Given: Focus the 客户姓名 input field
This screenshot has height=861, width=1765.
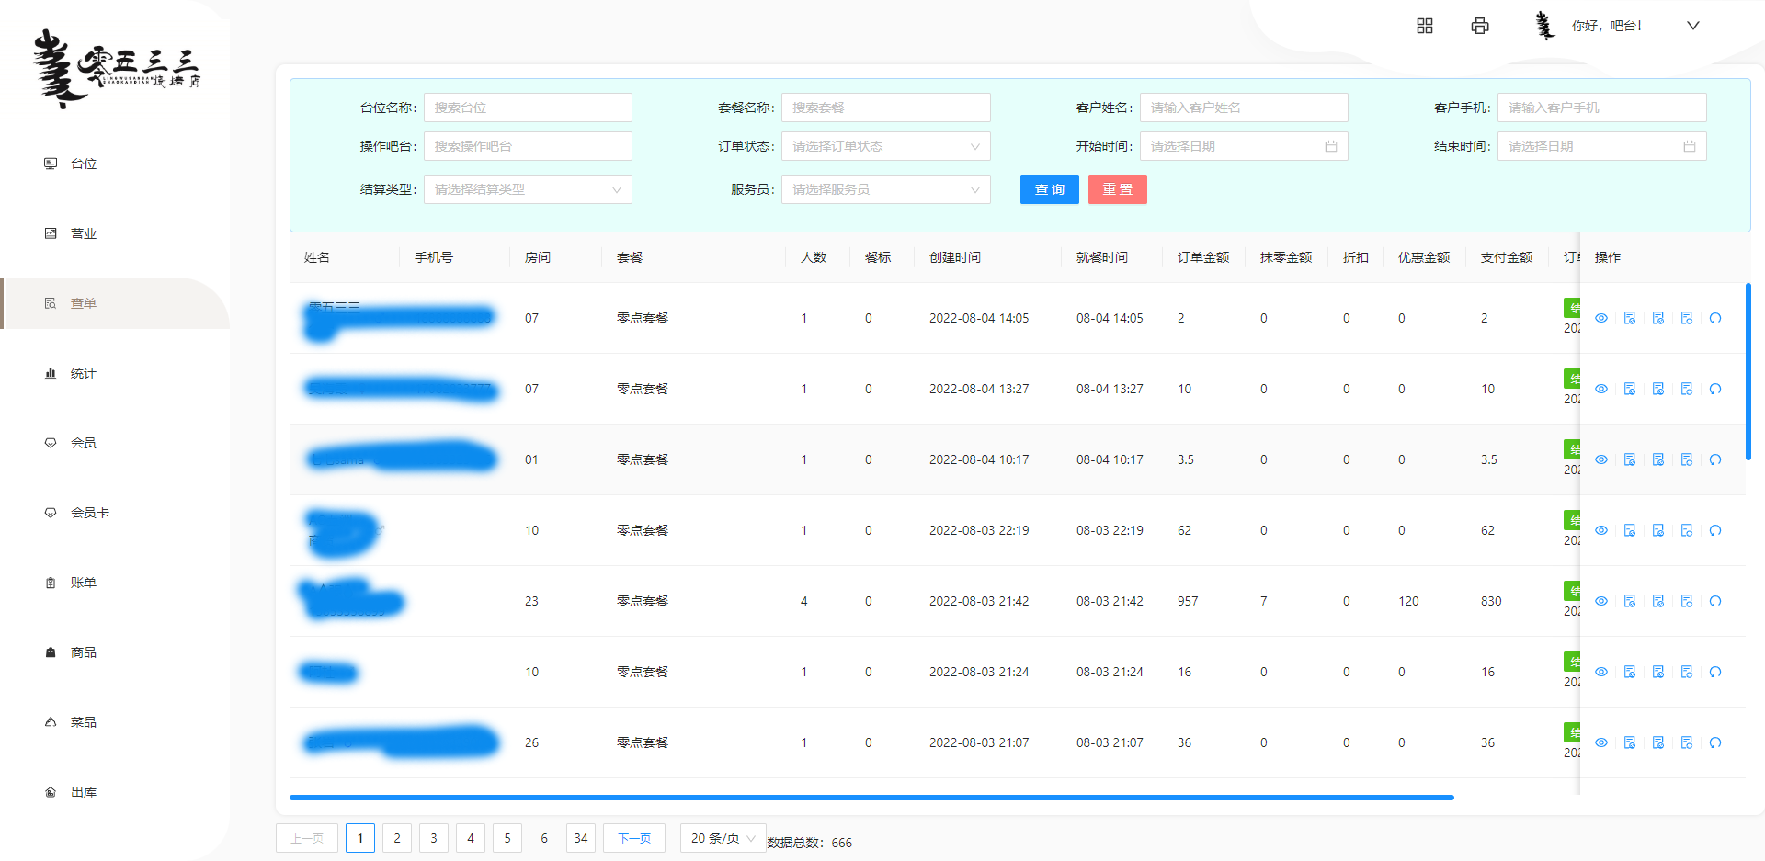Looking at the screenshot, I should click(x=1243, y=108).
